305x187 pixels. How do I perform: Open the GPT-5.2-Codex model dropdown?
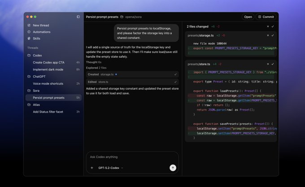[x=110, y=168]
